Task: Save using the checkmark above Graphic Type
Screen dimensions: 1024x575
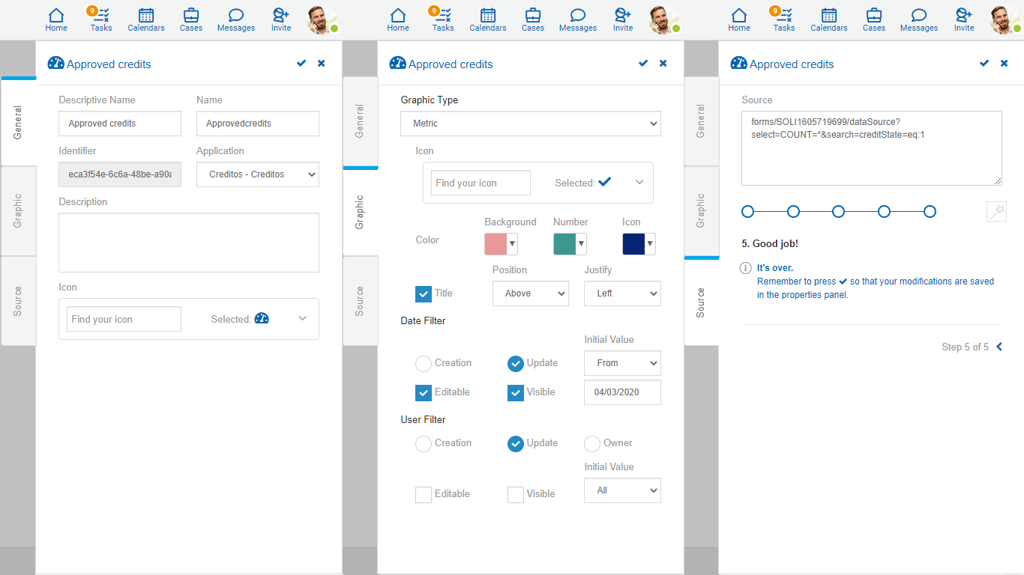Action: tap(642, 64)
